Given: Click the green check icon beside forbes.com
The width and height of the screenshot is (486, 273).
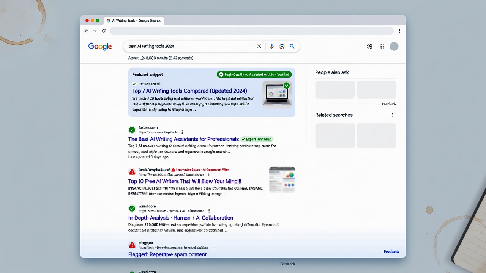Looking at the screenshot, I should pos(132,130).
